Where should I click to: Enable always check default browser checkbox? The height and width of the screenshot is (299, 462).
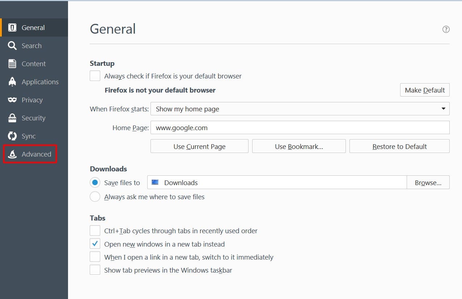(x=95, y=76)
